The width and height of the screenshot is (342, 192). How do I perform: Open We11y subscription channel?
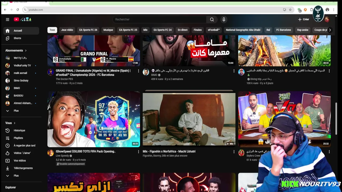(x=21, y=58)
